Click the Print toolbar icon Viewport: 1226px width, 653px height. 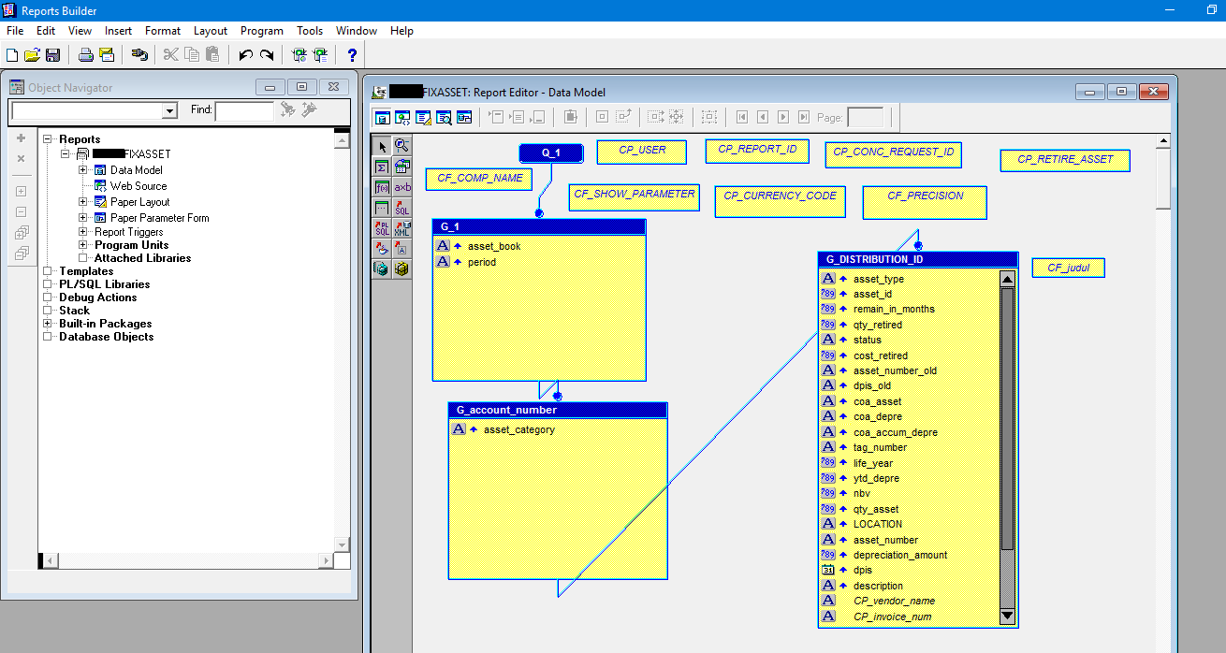(85, 54)
